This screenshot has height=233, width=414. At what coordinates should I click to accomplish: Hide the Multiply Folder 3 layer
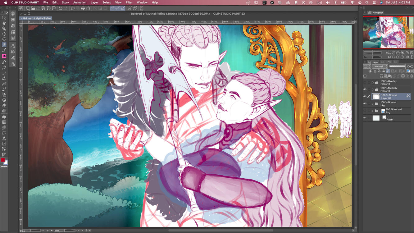click(365, 89)
